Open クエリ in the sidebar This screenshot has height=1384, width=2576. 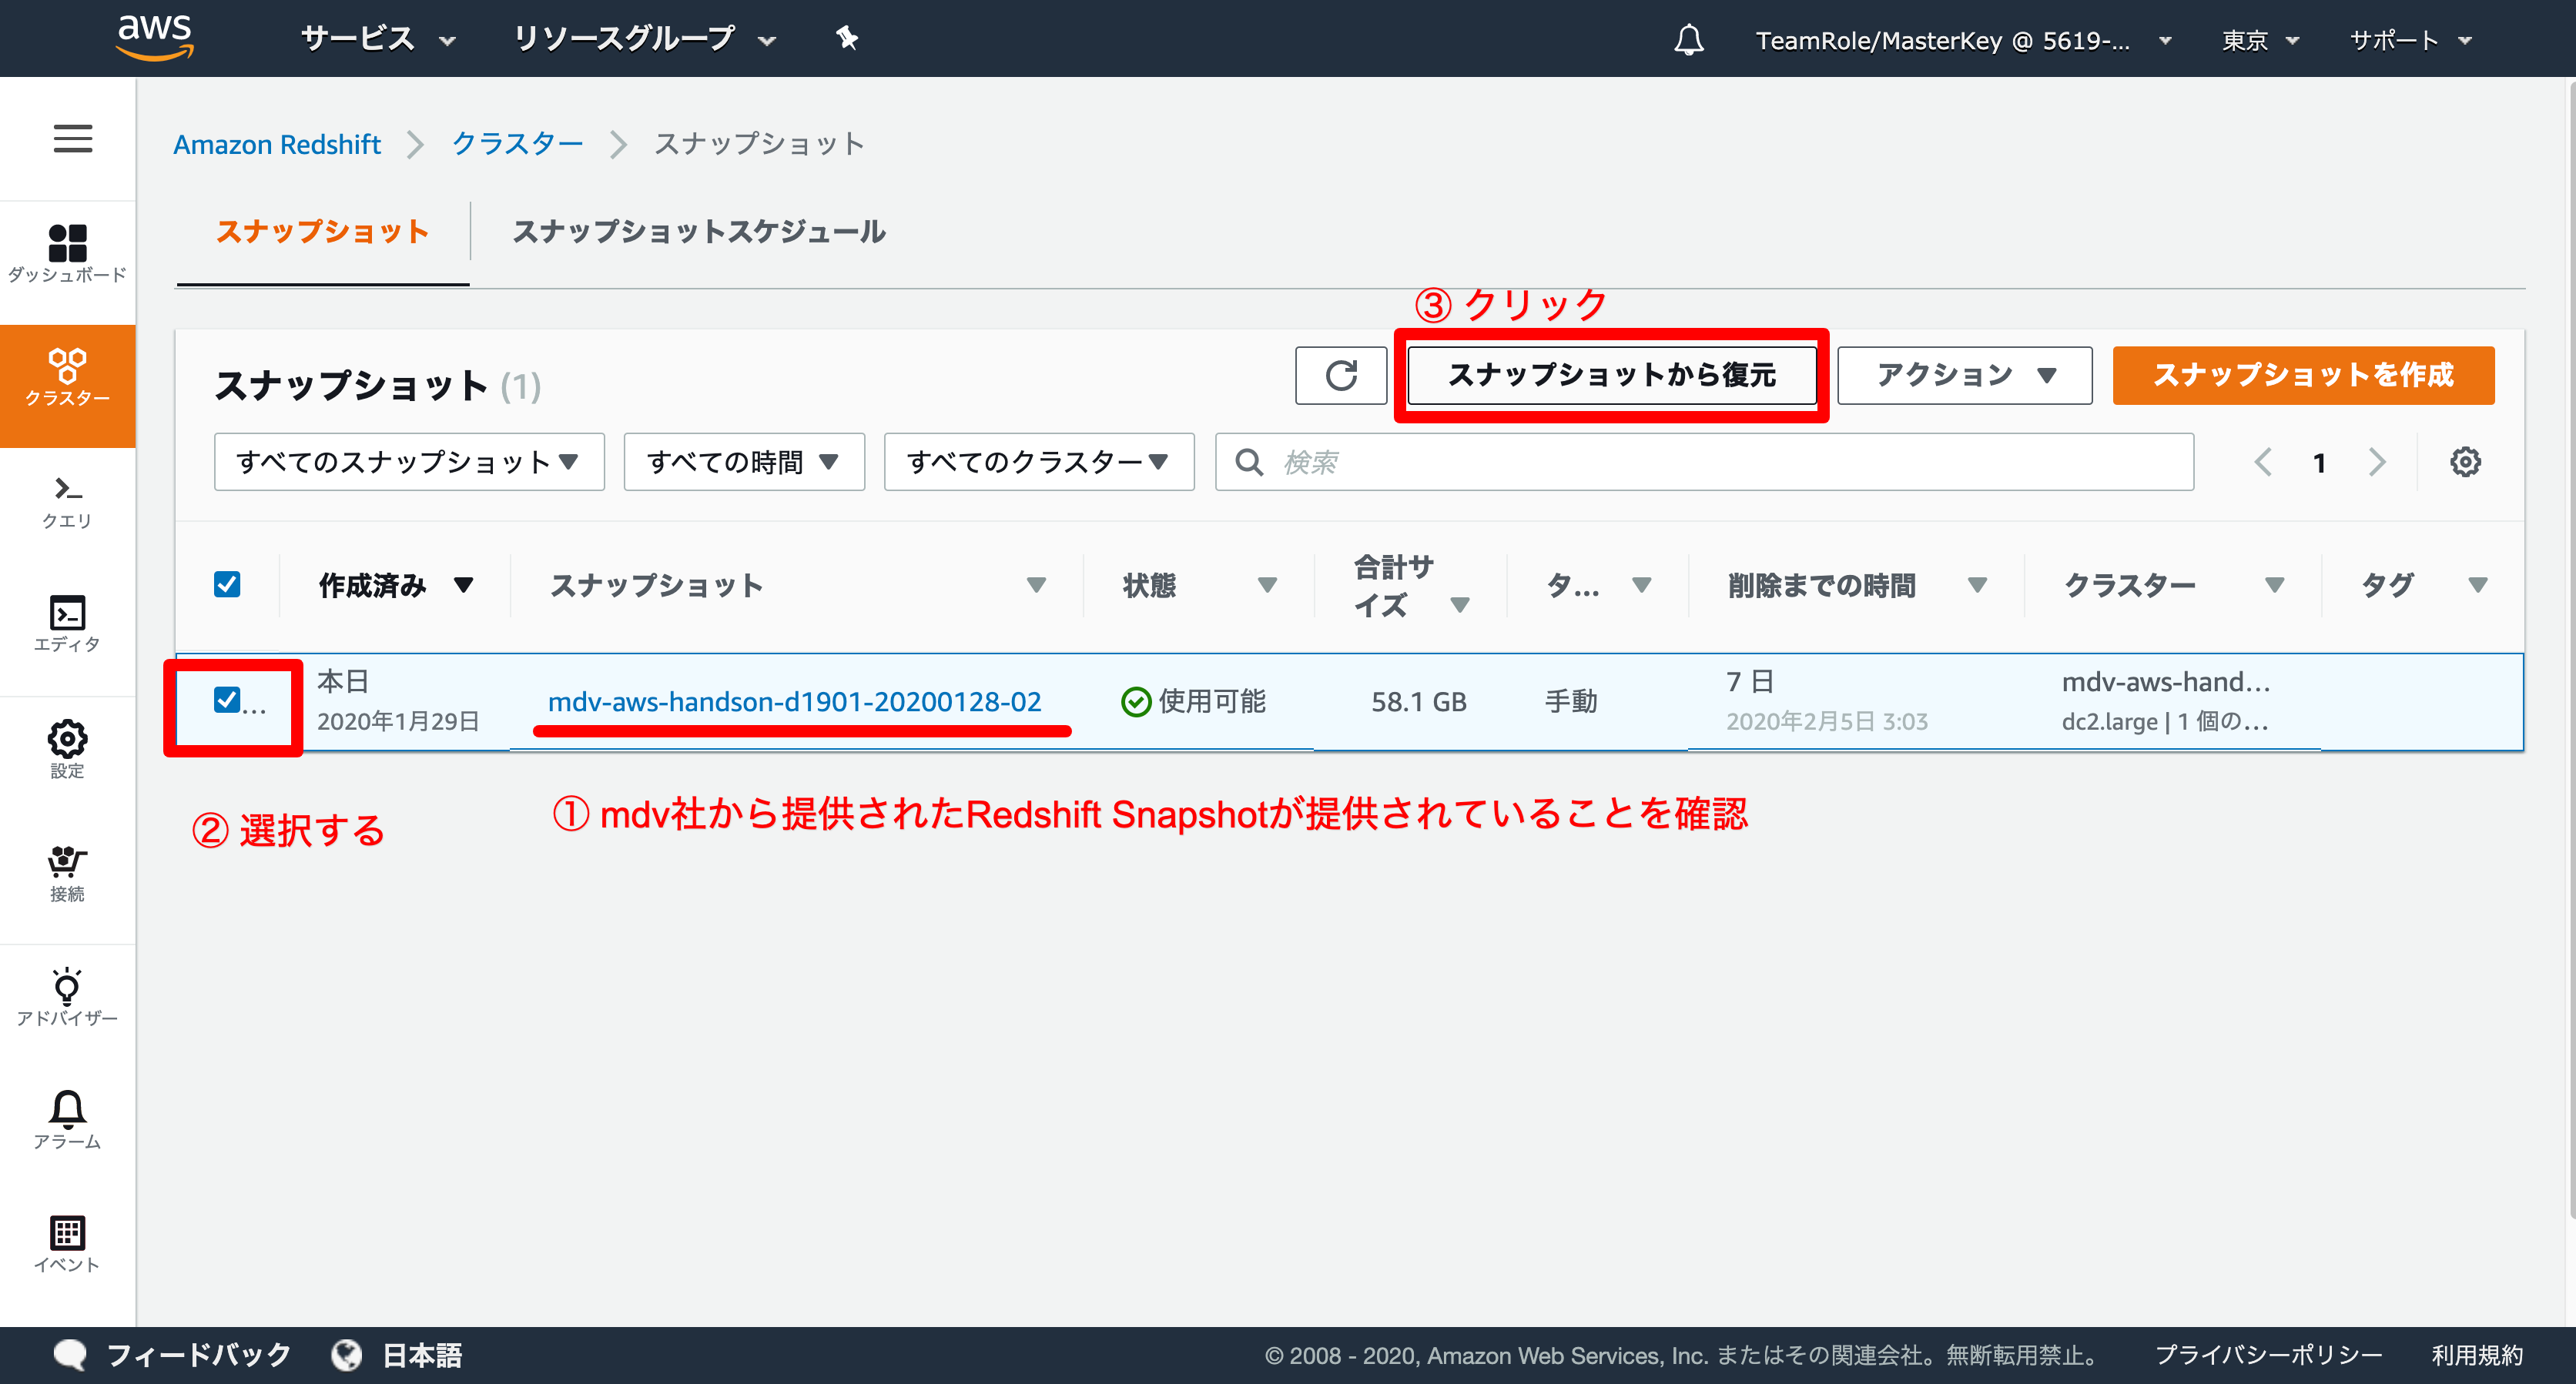tap(67, 502)
